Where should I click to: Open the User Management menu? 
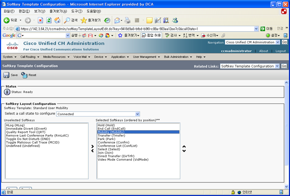146,57
